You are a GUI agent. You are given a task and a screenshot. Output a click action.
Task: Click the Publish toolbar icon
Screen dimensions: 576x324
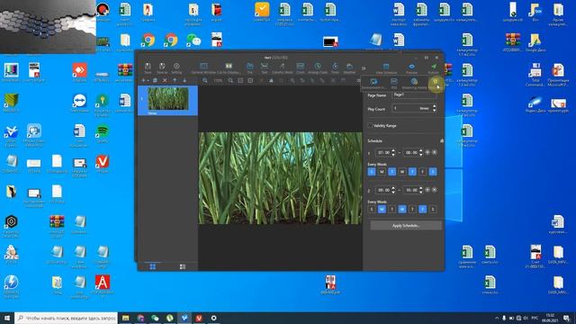(434, 68)
